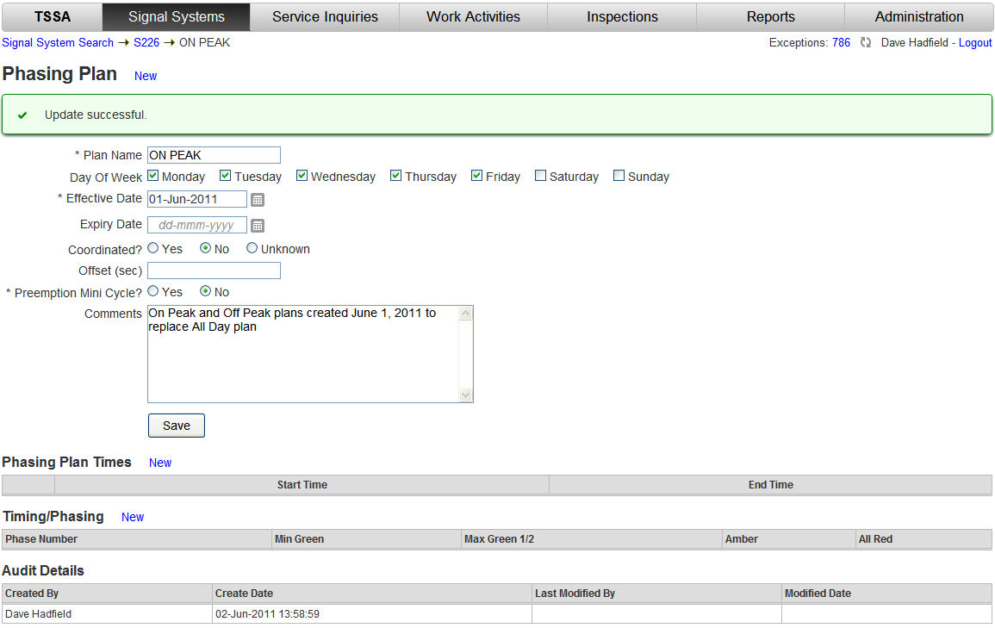Click the Save button

click(x=177, y=426)
